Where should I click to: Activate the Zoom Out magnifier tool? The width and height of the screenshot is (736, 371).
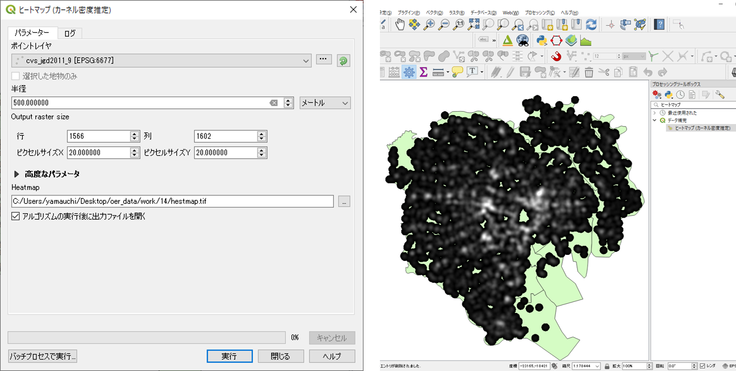click(444, 24)
